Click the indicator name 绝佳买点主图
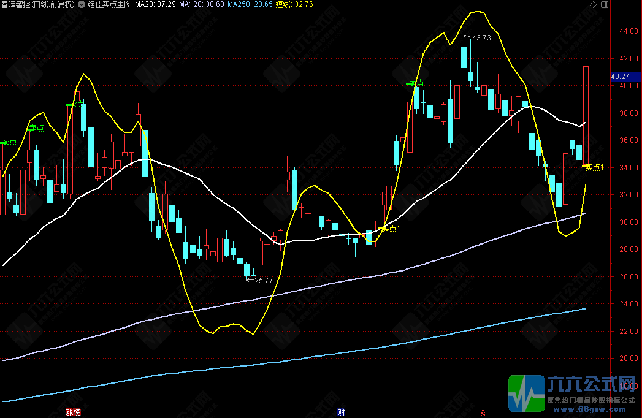Image resolution: width=642 pixels, height=418 pixels. (109, 4)
